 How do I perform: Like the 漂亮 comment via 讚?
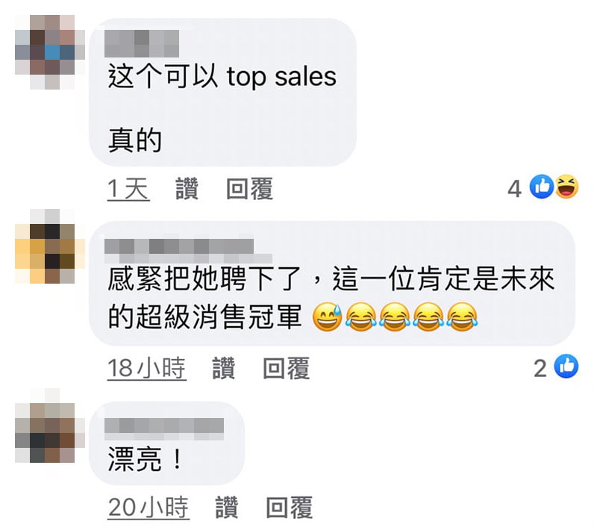227,507
